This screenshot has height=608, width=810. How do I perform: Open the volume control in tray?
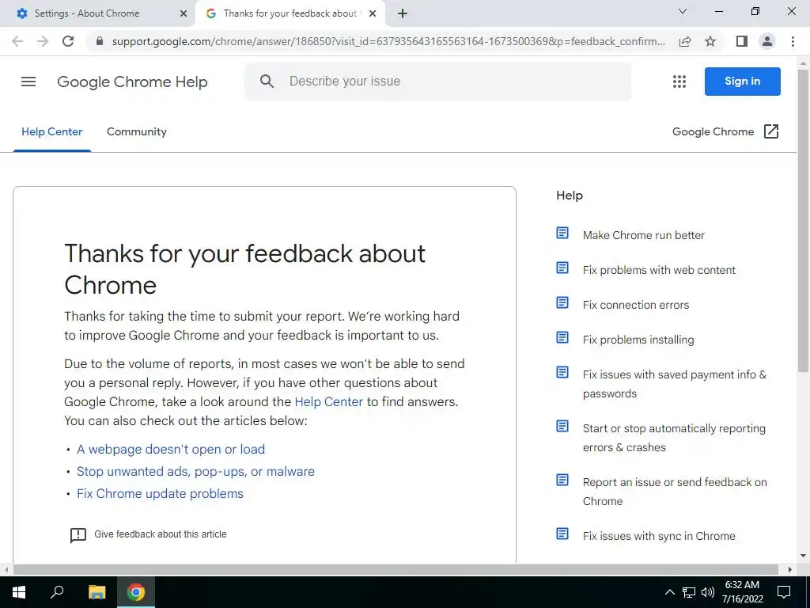pos(708,592)
